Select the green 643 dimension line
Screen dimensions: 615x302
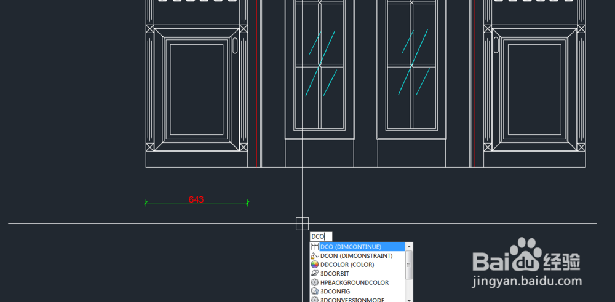tap(197, 203)
